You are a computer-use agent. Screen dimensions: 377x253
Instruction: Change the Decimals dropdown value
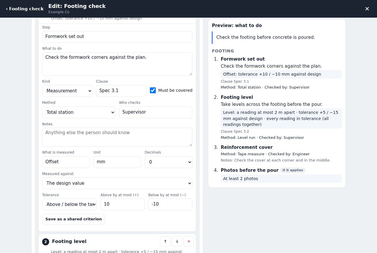click(x=168, y=162)
